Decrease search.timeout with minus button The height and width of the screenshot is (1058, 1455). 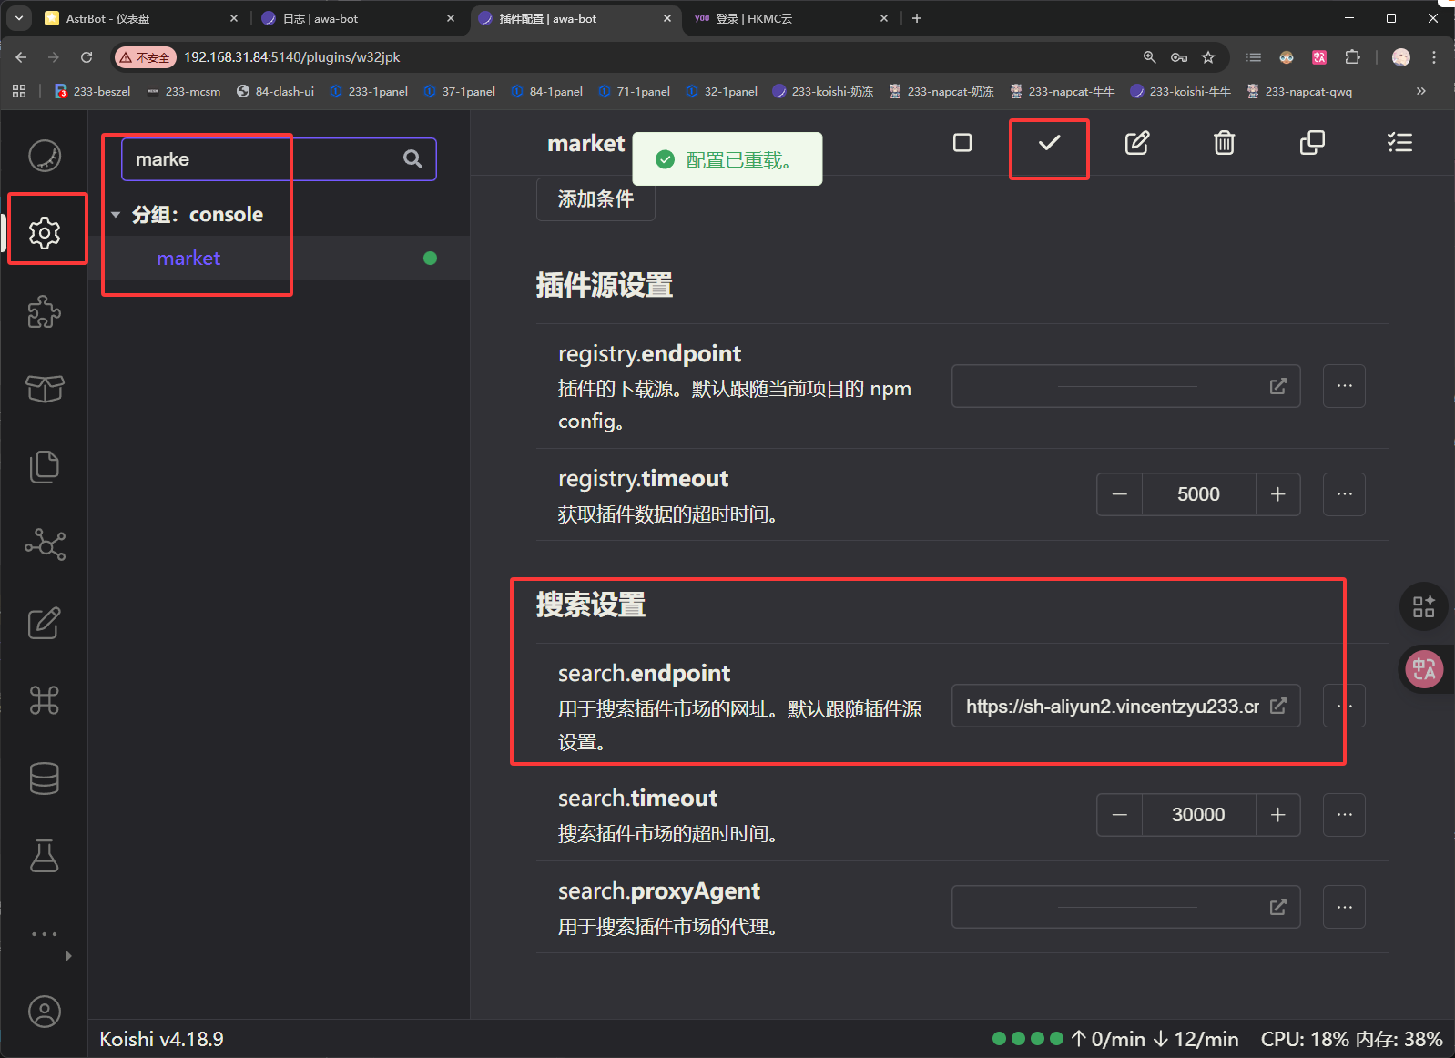pyautogui.click(x=1120, y=815)
